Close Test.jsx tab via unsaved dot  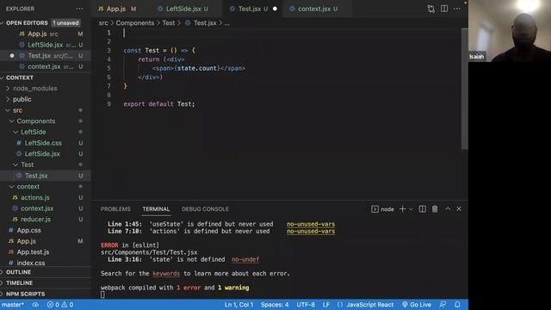coord(275,9)
